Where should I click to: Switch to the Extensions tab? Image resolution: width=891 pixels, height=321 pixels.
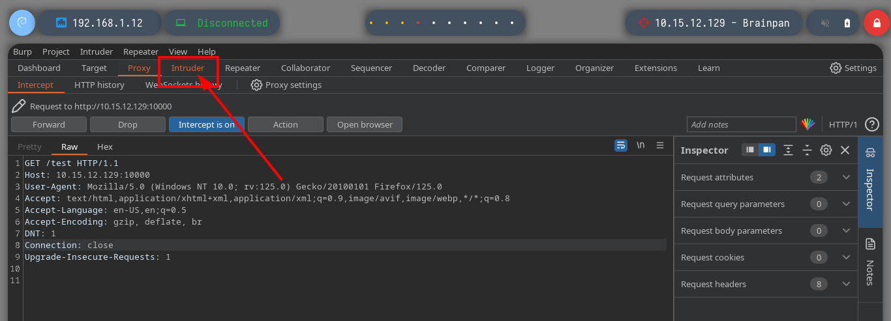click(x=656, y=68)
